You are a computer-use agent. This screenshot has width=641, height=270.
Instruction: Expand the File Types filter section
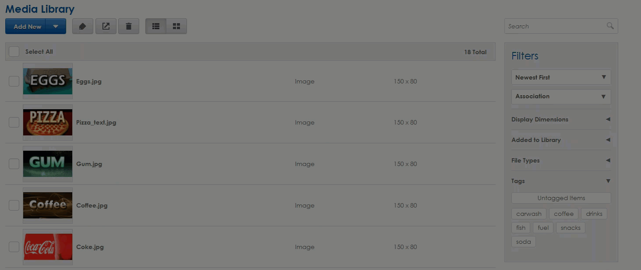561,160
